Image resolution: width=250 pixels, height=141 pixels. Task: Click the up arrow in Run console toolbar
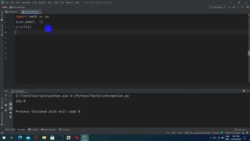pos(11,96)
